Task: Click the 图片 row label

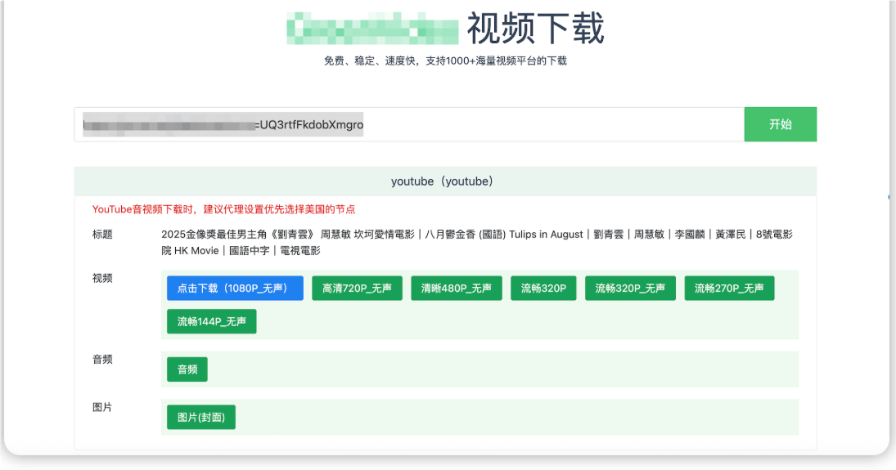Action: click(102, 407)
